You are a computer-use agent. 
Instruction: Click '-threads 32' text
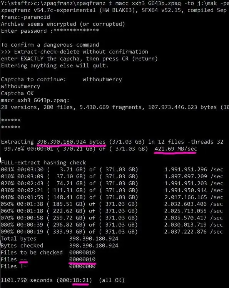pos(205,142)
